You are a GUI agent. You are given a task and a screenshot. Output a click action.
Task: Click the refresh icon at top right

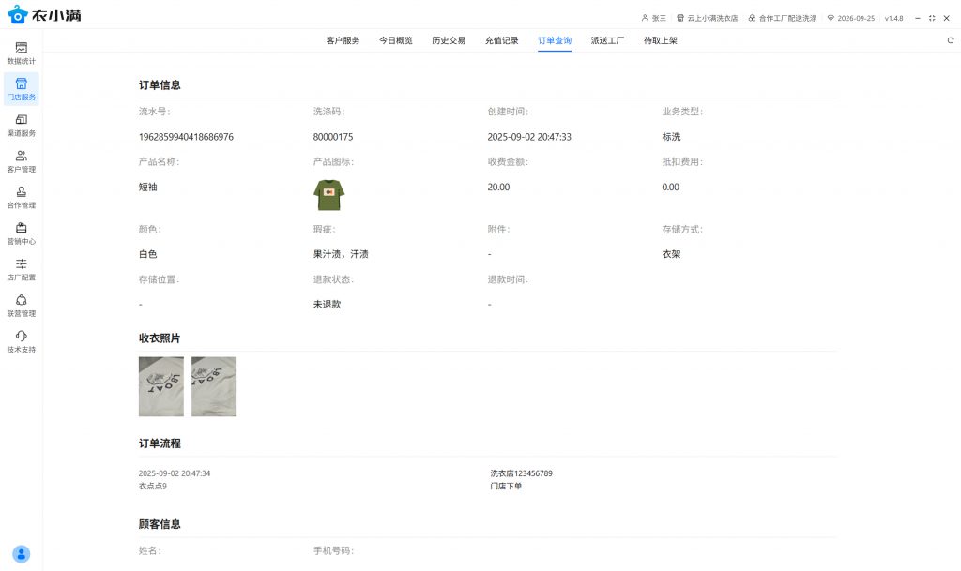950,40
